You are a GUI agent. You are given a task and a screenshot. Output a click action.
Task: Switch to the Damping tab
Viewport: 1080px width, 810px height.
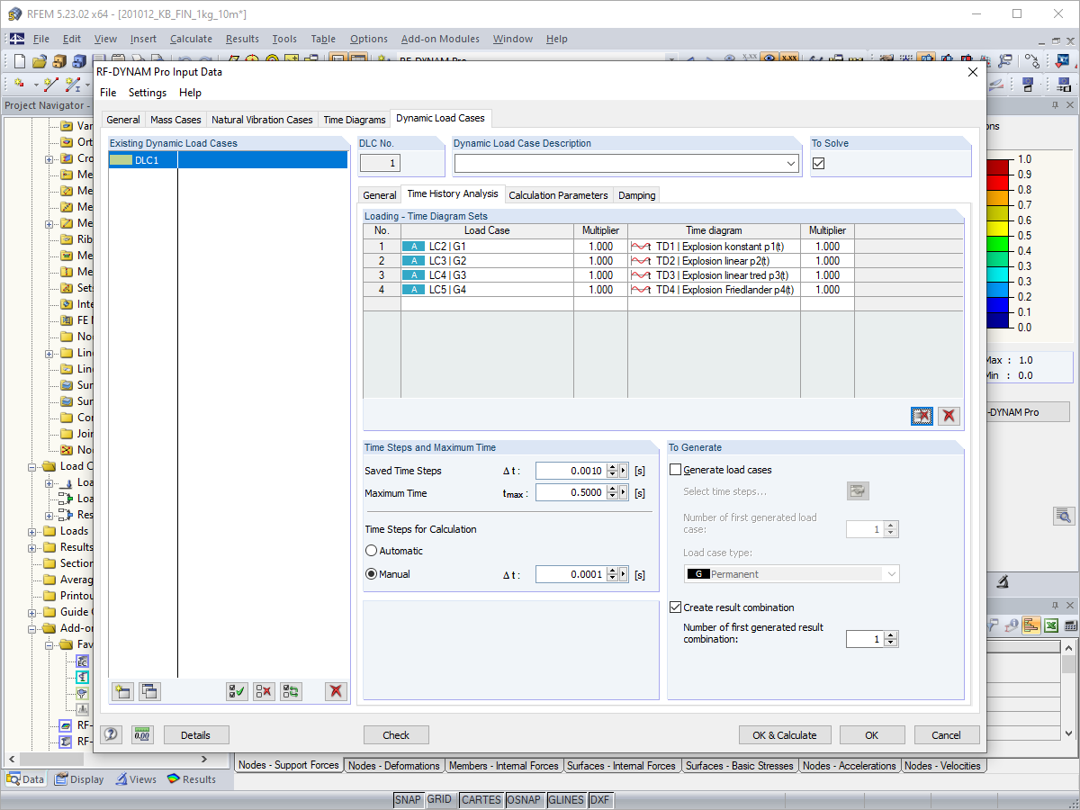tap(636, 194)
